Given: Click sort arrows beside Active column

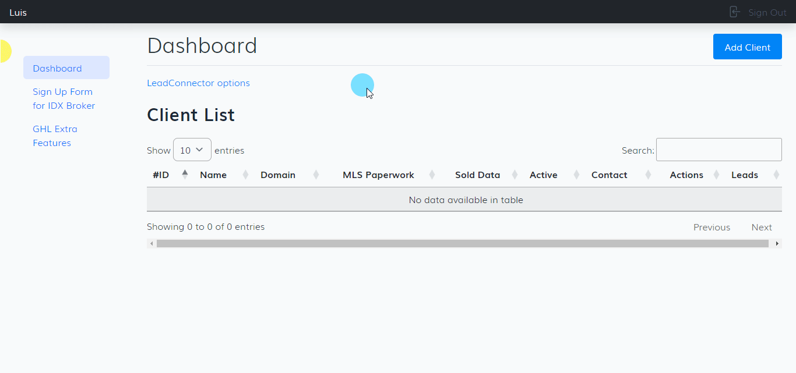Looking at the screenshot, I should click(x=576, y=175).
